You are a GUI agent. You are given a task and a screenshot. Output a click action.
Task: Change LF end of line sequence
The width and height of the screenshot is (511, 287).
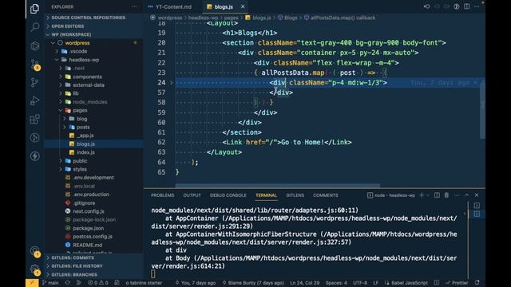click(x=376, y=283)
